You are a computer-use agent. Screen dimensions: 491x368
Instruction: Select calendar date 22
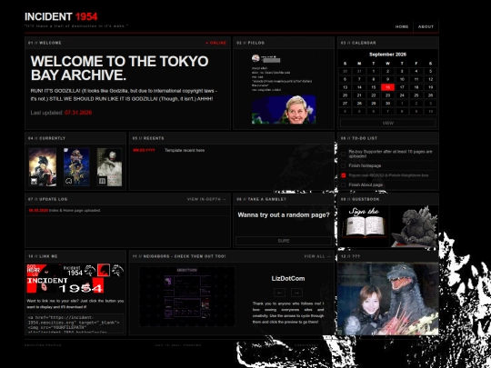374,95
